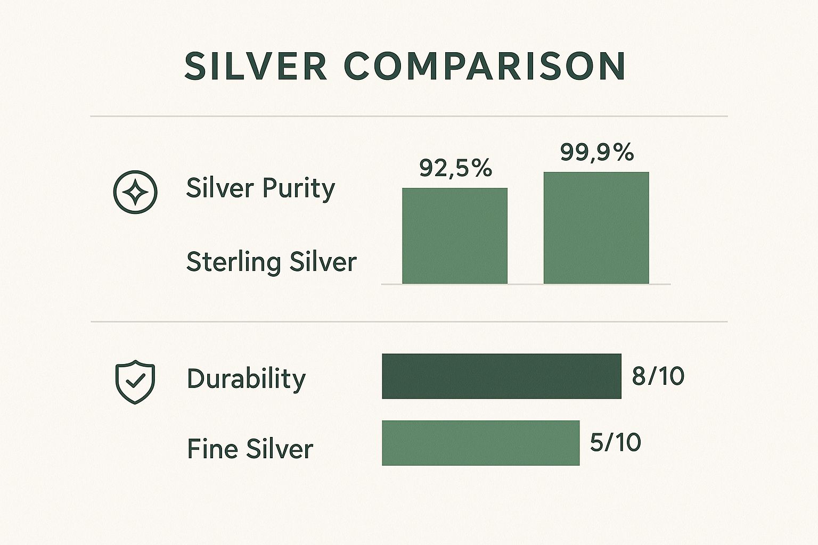Viewport: 818px width, 545px height.
Task: Select the 92,5% purity bar
Action: point(455,236)
